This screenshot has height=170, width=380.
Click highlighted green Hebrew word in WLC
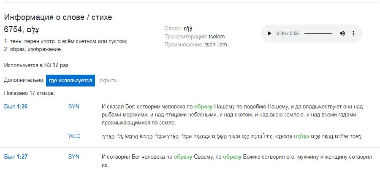pos(300,137)
